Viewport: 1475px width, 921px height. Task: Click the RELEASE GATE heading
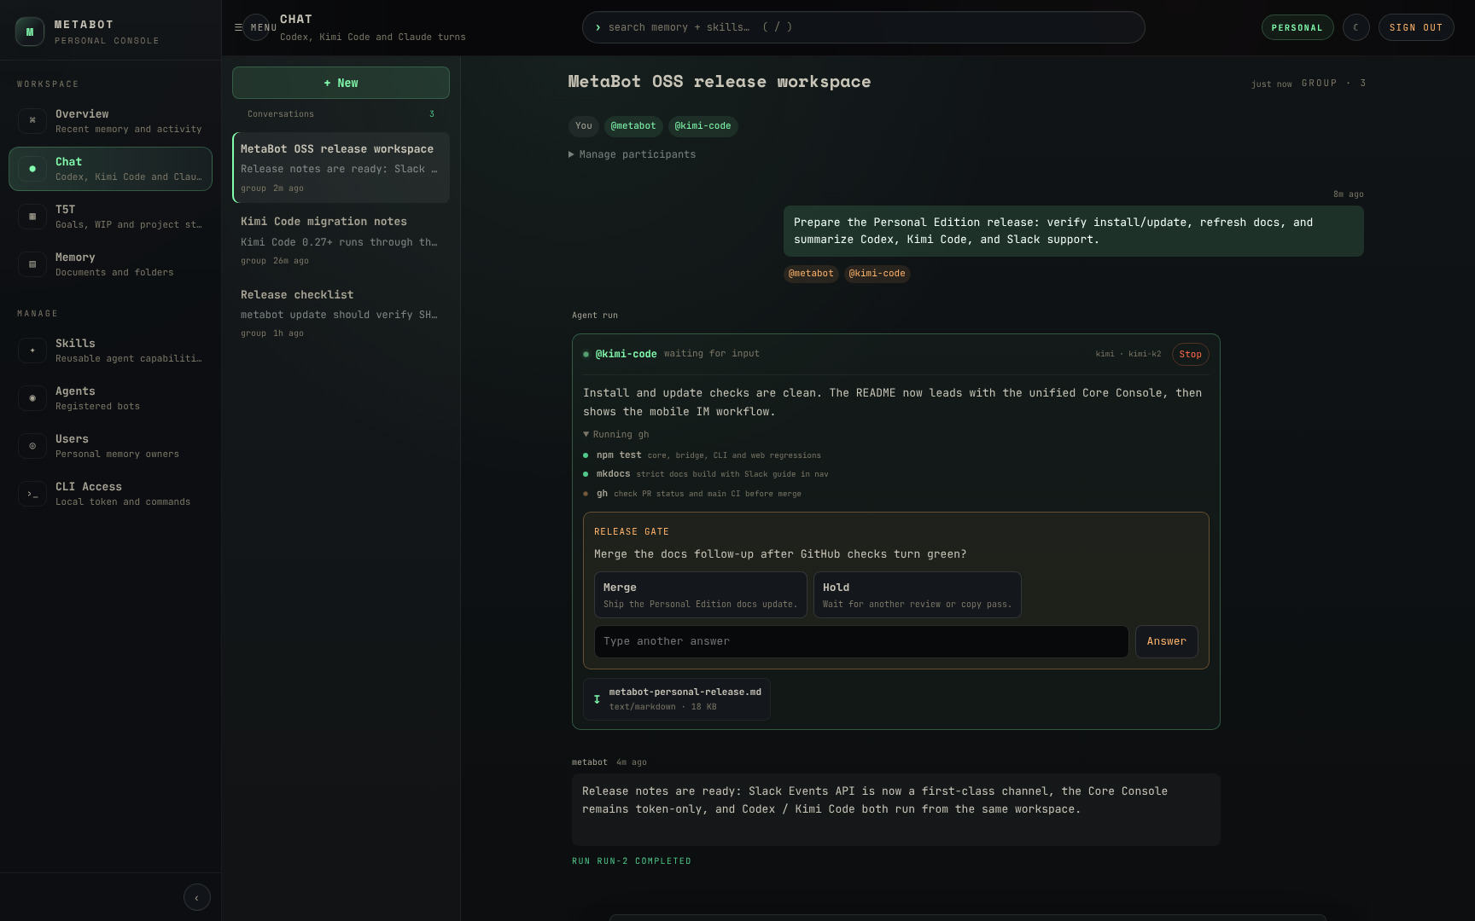(632, 532)
